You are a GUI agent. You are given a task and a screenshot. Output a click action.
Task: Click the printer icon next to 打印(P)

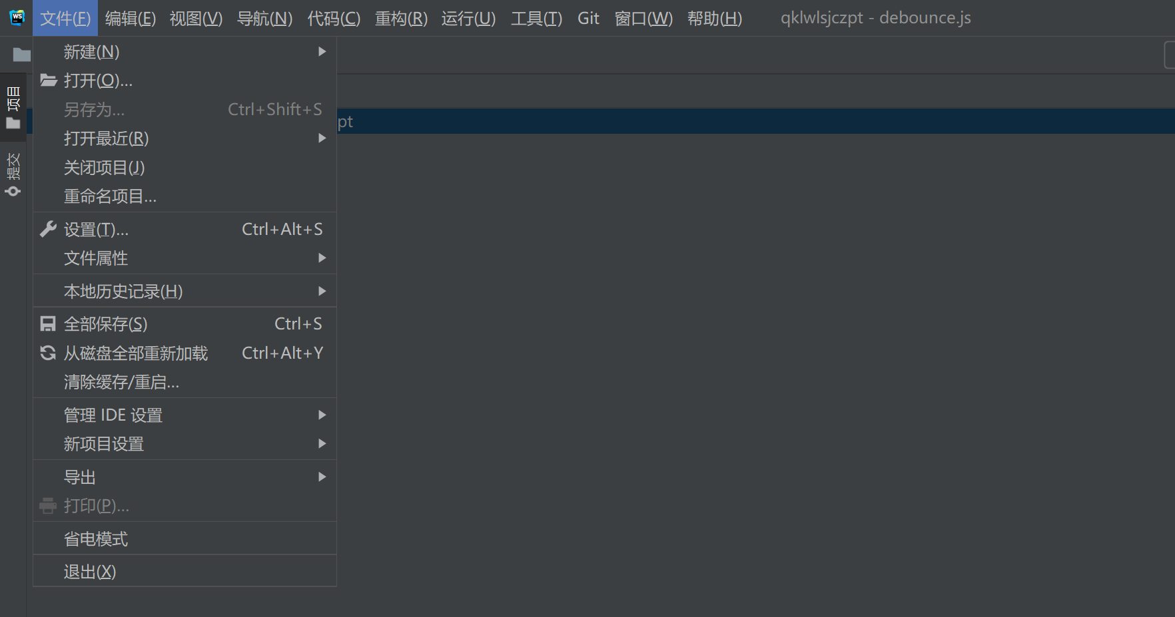(48, 506)
